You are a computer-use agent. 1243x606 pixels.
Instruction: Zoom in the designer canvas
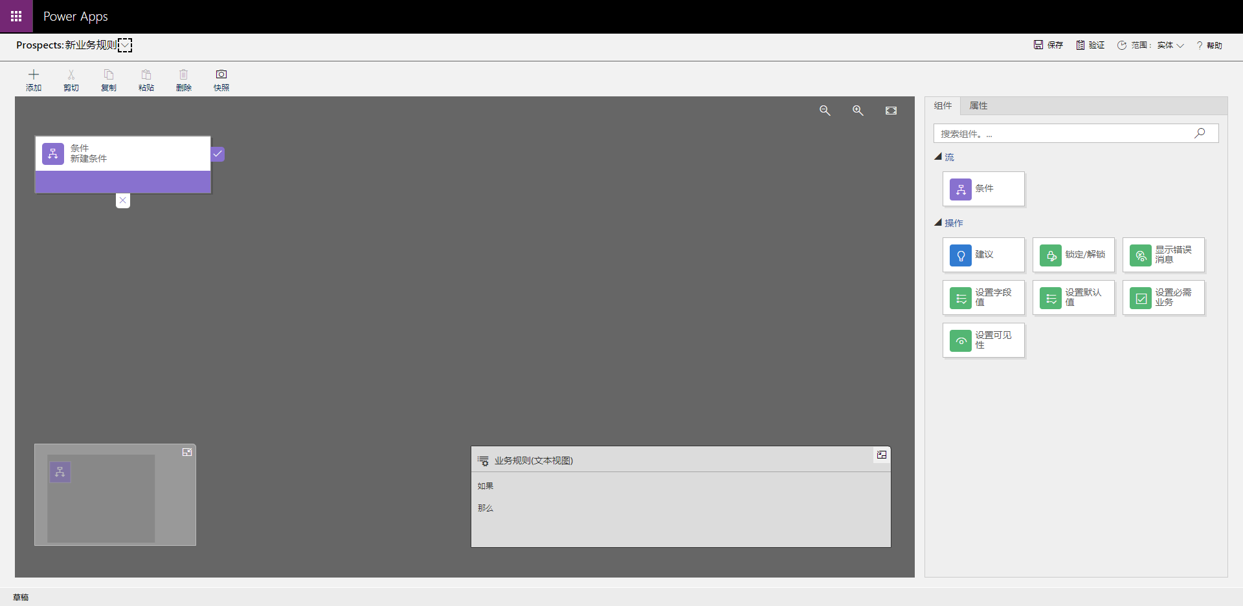[x=858, y=111]
